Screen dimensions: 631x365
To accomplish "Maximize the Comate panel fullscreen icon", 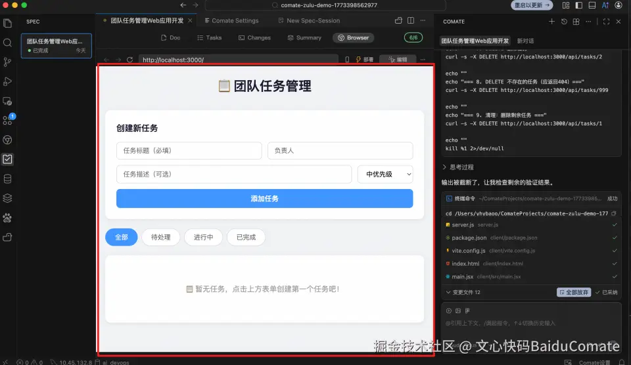I will [x=606, y=21].
